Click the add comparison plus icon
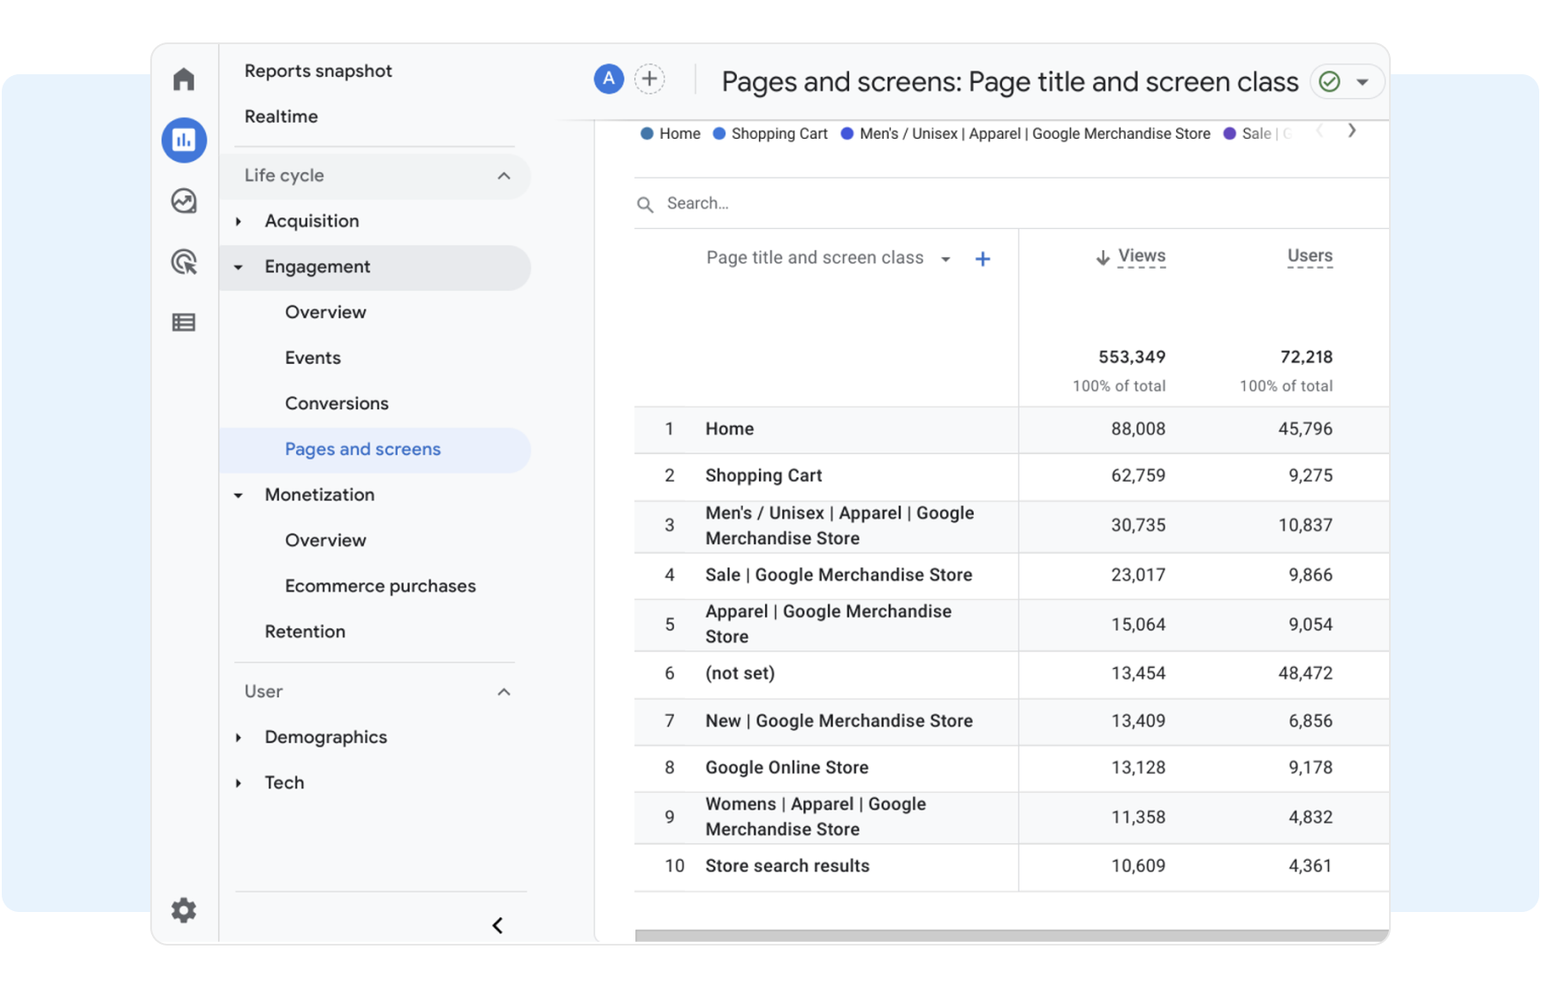Image resolution: width=1541 pixels, height=988 pixels. [x=649, y=80]
